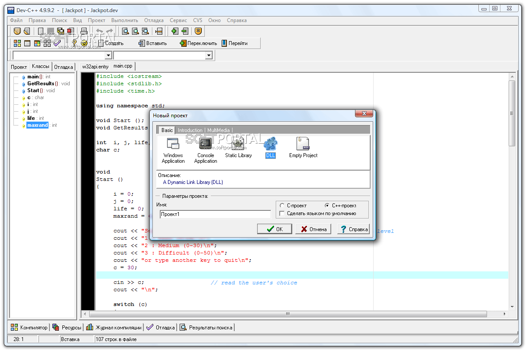Select Windows Application project type
526x351 pixels.
173,150
